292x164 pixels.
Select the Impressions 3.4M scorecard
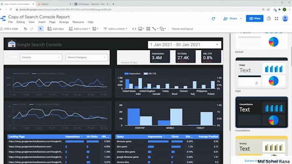pos(160,57)
